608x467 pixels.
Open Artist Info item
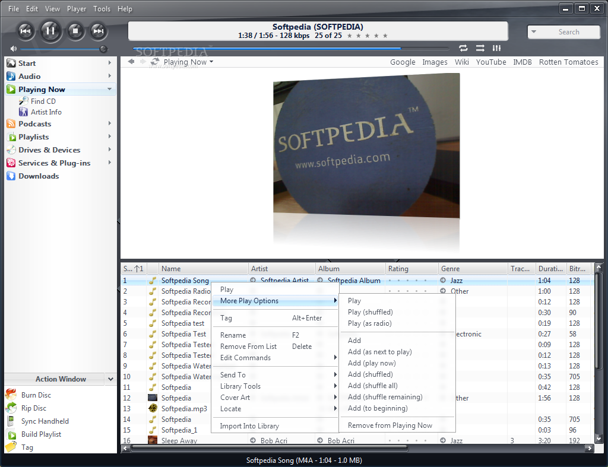tap(46, 112)
